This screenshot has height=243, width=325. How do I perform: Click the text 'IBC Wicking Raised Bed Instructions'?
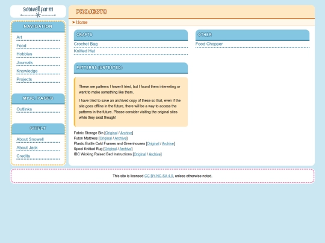pyautogui.click(x=102, y=154)
